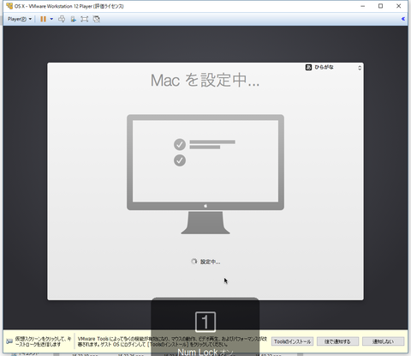
Task: Click the 後で通知する button
Action: pyautogui.click(x=337, y=341)
